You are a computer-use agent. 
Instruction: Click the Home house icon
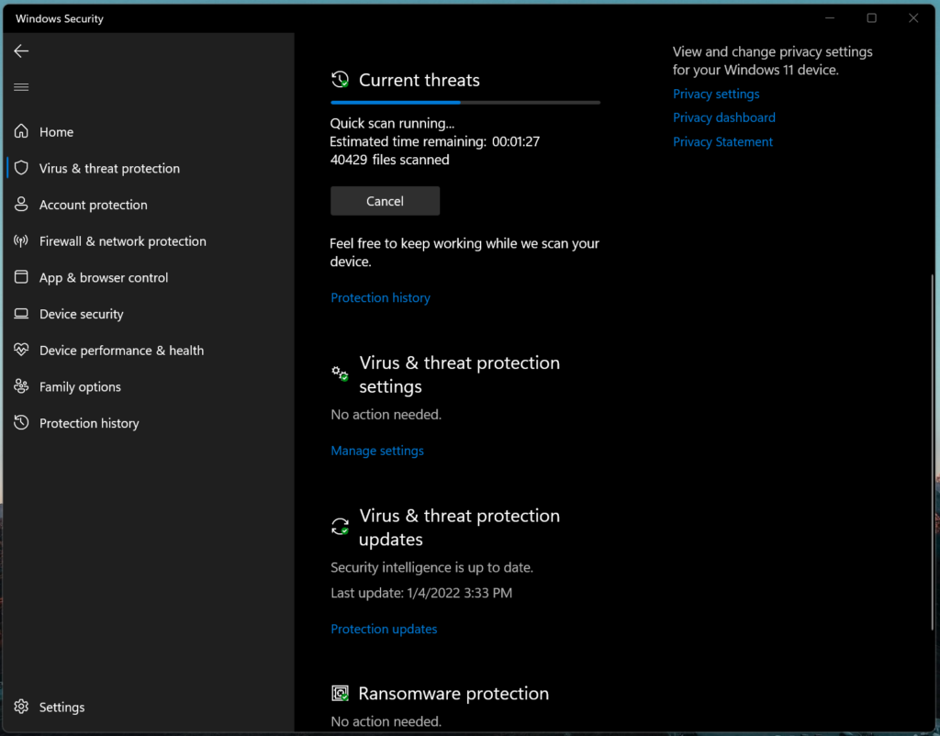tap(22, 131)
